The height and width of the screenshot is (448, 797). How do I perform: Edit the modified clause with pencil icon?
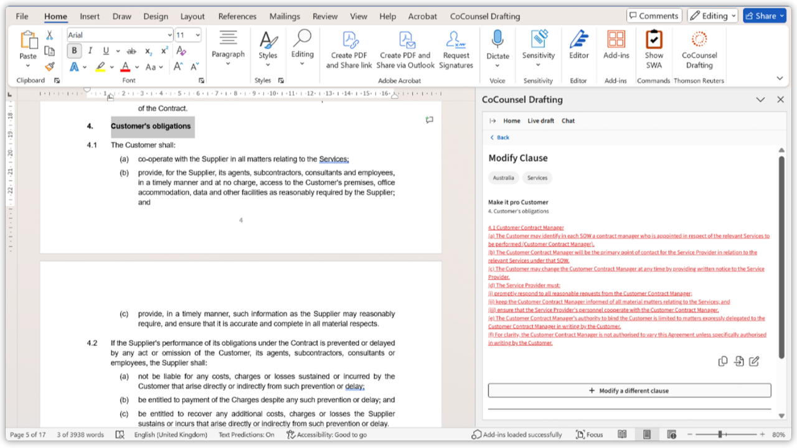[754, 362]
